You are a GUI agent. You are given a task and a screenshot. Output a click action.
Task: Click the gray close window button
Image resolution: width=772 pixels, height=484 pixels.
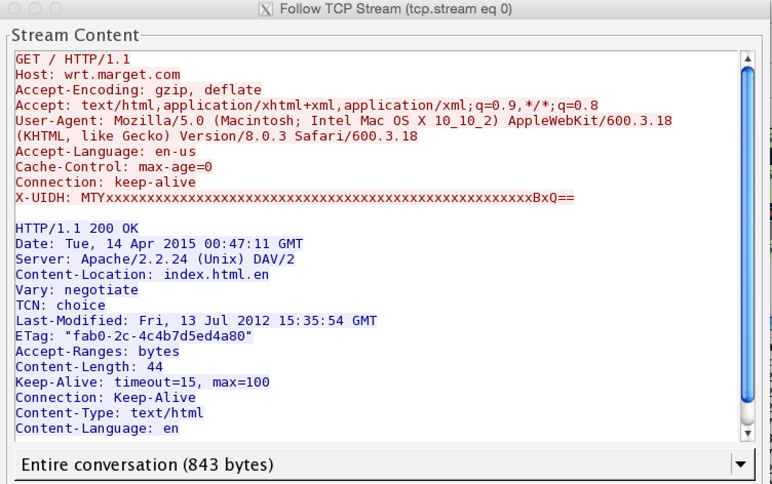[x=15, y=8]
